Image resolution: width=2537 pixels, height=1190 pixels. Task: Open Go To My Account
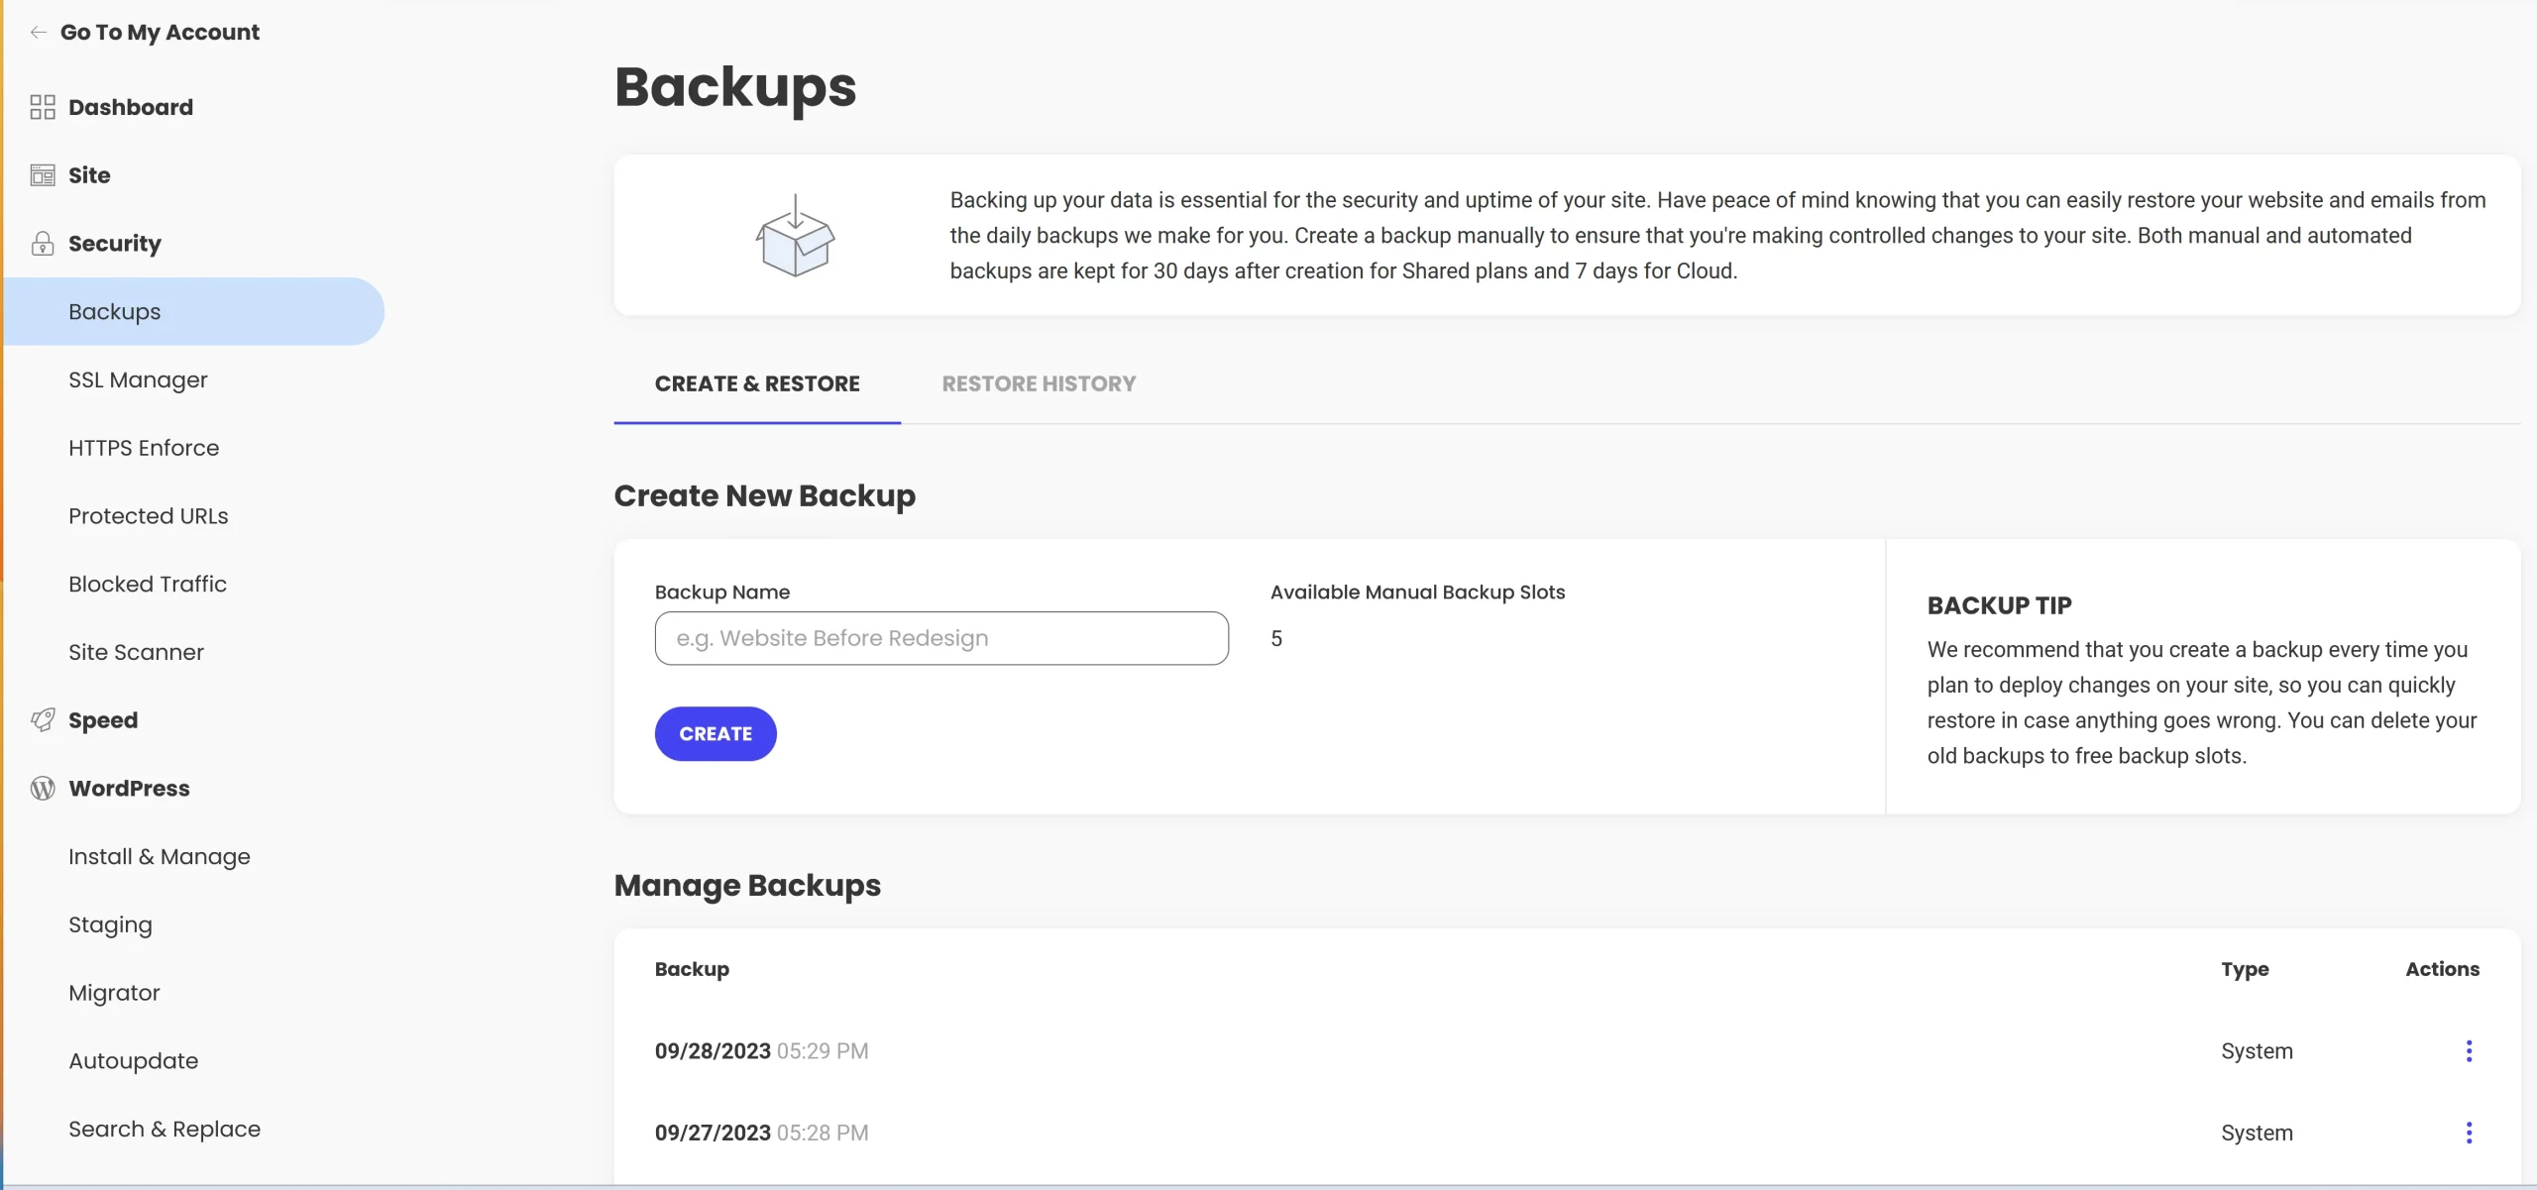tap(160, 31)
